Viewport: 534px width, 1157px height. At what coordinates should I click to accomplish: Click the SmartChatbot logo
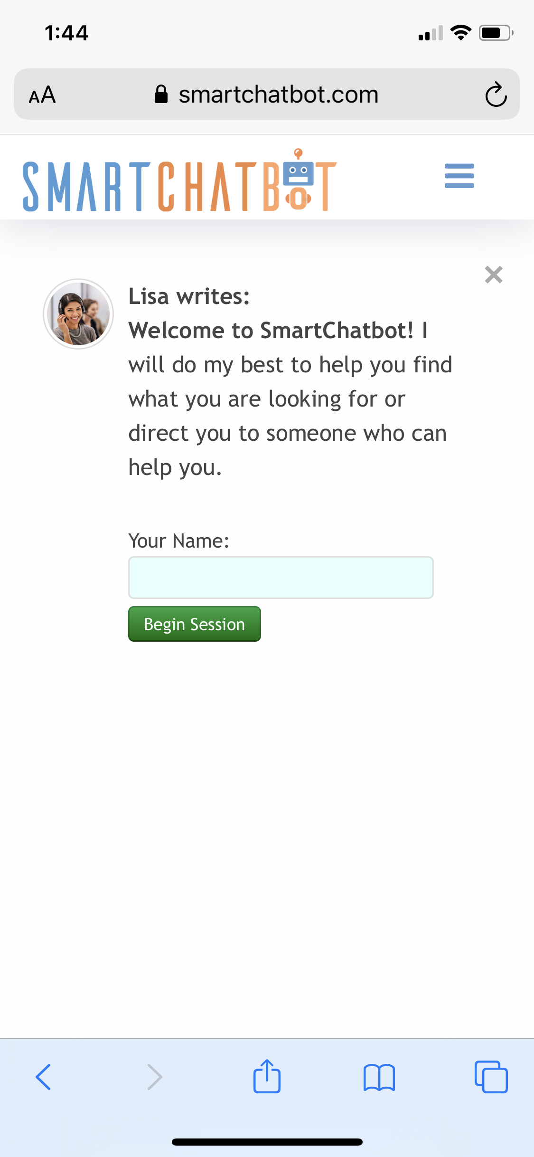pyautogui.click(x=179, y=180)
